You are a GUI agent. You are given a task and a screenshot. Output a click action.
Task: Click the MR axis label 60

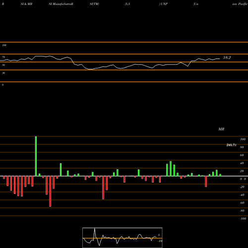242,155
